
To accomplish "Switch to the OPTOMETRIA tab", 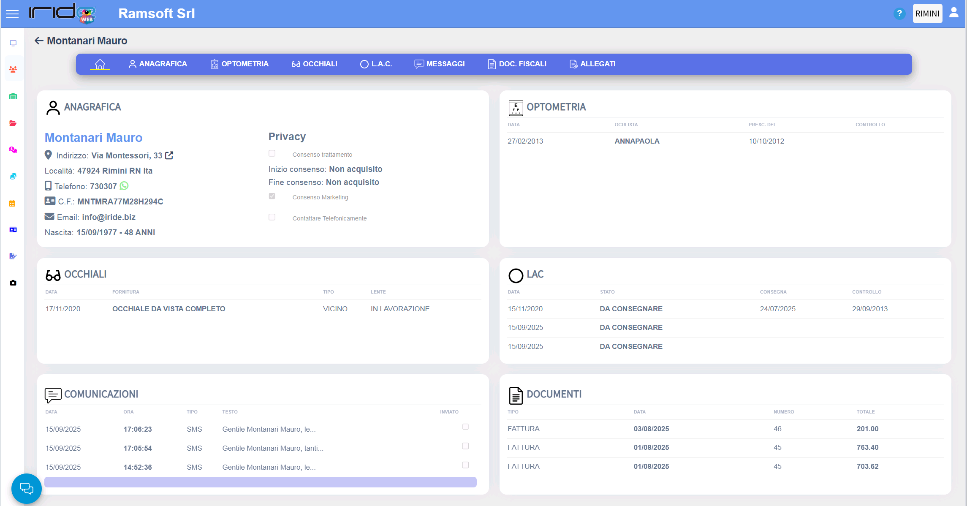I will [239, 64].
